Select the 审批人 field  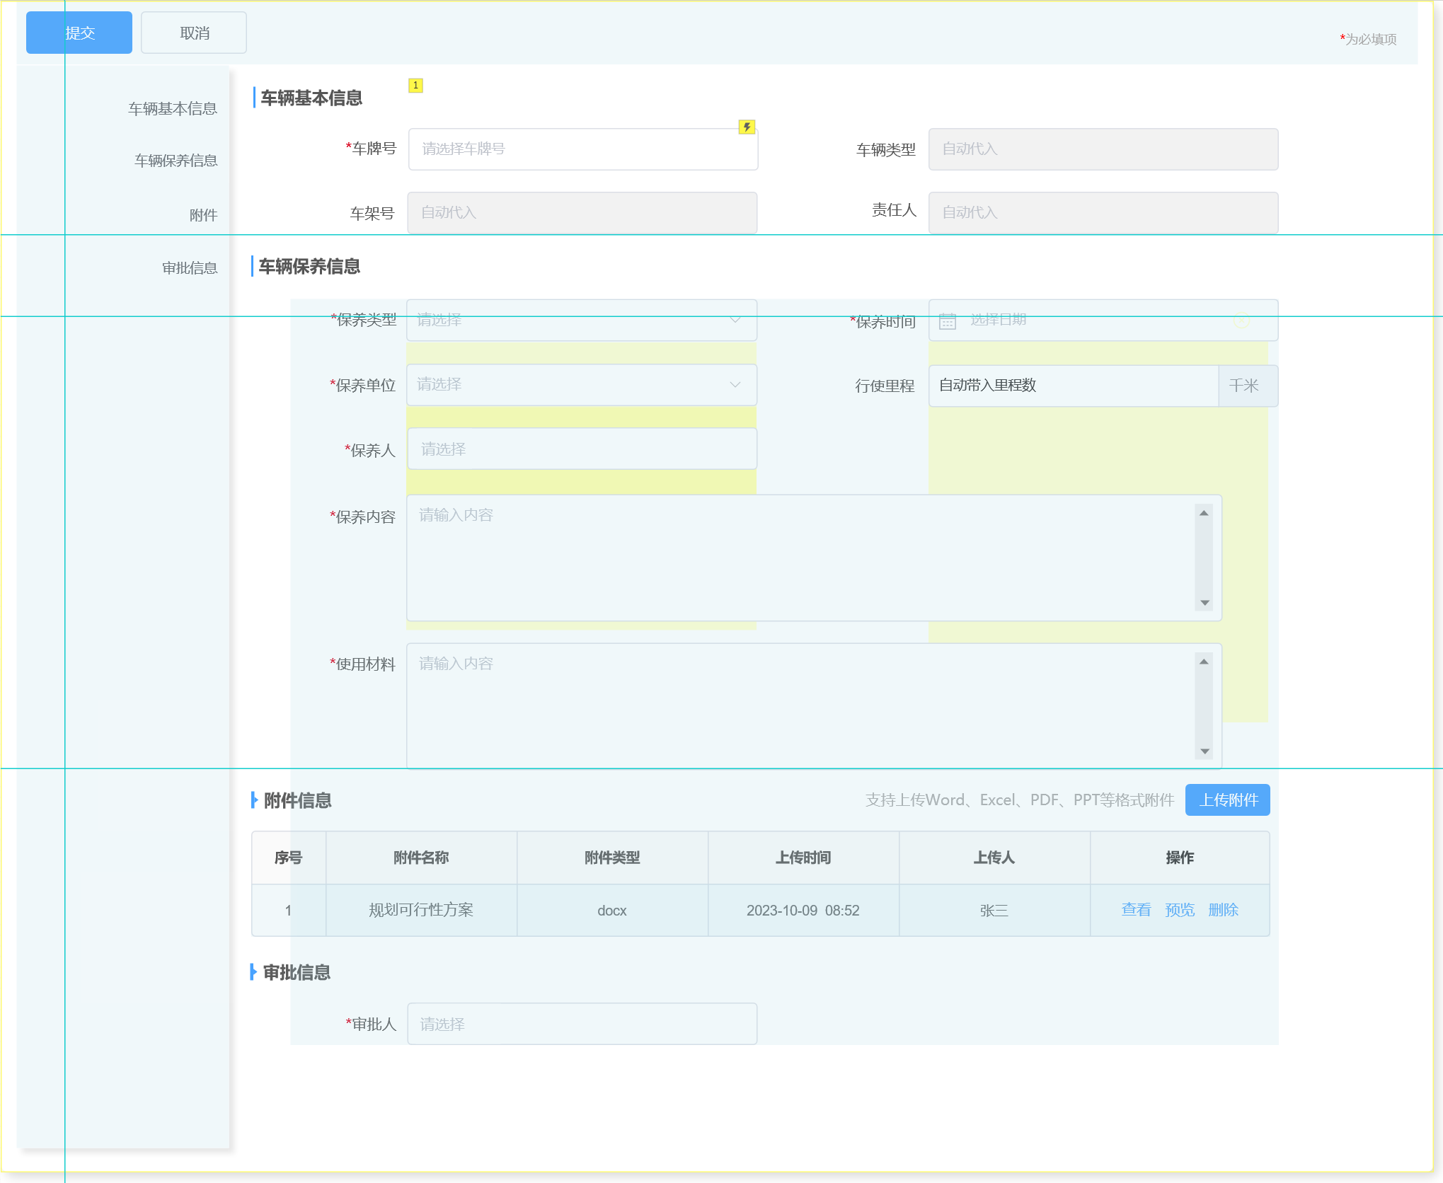(x=582, y=1024)
